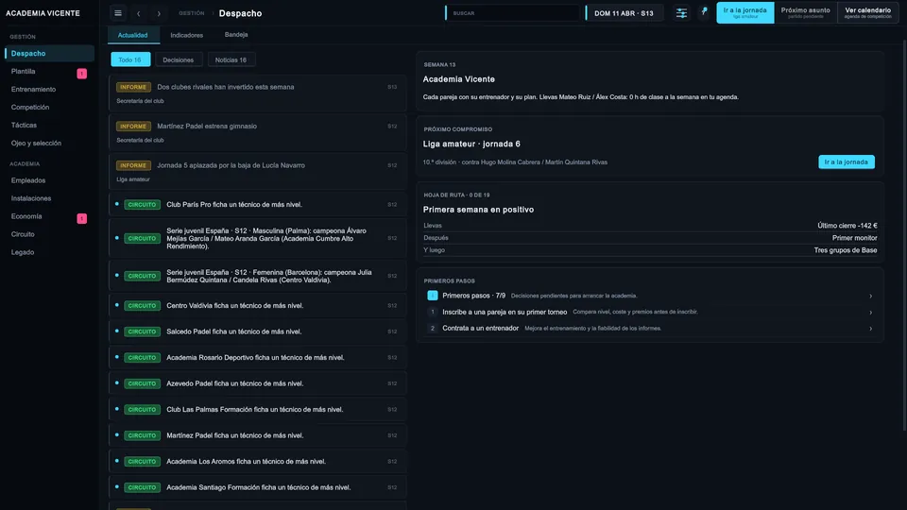Image resolution: width=907 pixels, height=510 pixels.
Task: Open 'Azevedo Padel ficha un técnico' news
Action: point(257,383)
